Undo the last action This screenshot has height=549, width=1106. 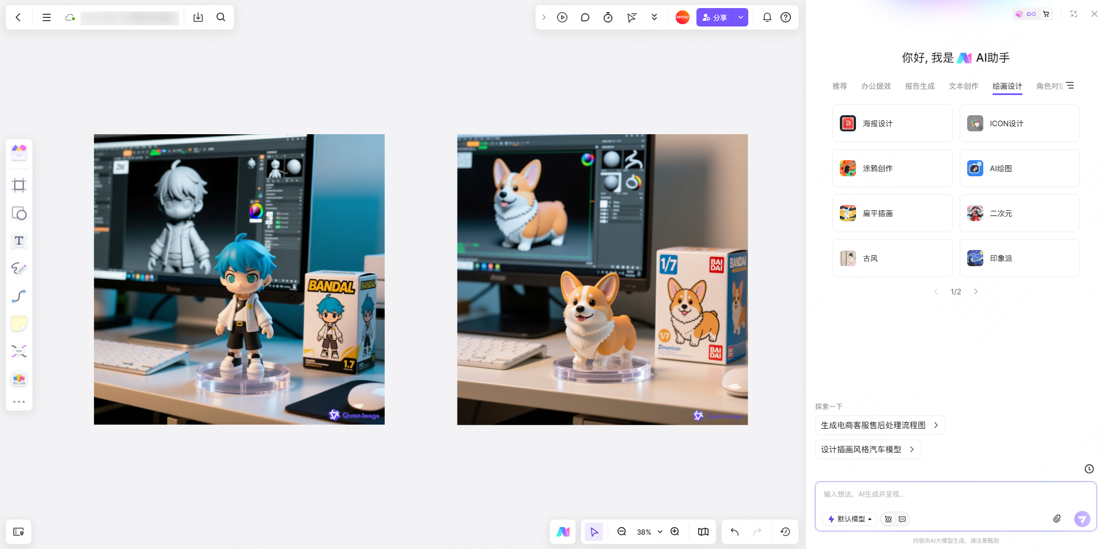tap(734, 532)
